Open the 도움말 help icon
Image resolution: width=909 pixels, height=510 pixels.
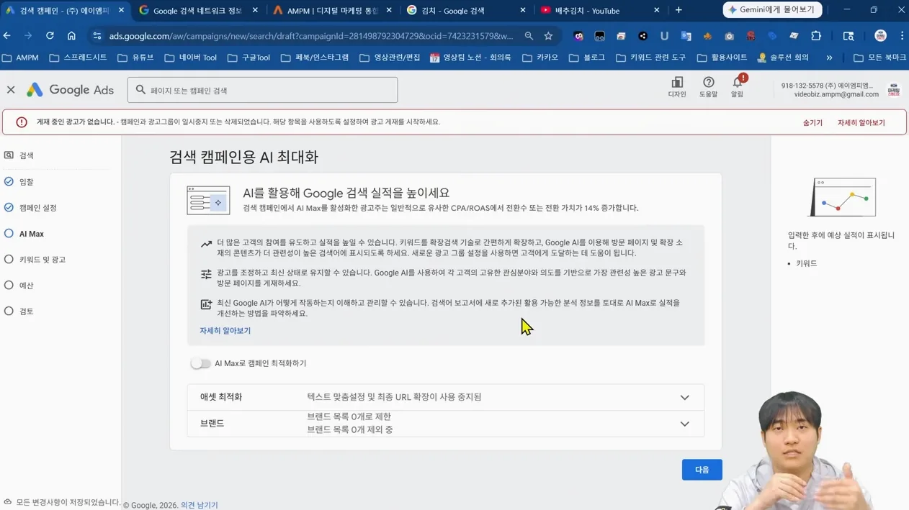coord(708,83)
